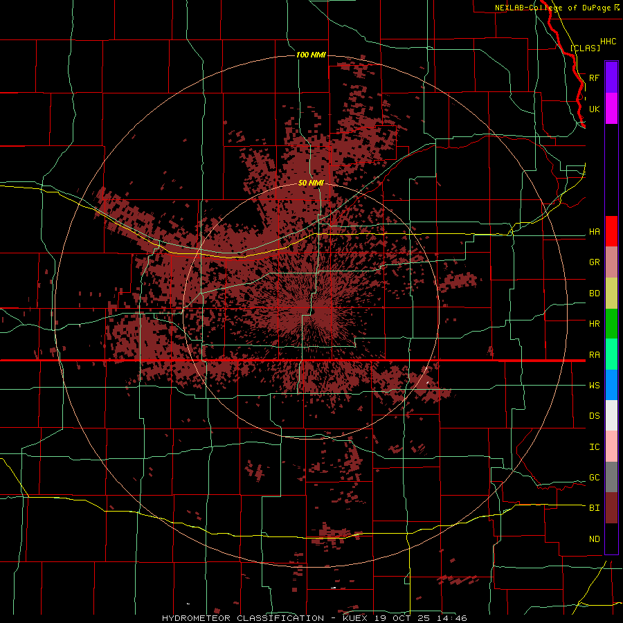Click the ND black legend swatch
The height and width of the screenshot is (623, 623).
pyautogui.click(x=611, y=539)
